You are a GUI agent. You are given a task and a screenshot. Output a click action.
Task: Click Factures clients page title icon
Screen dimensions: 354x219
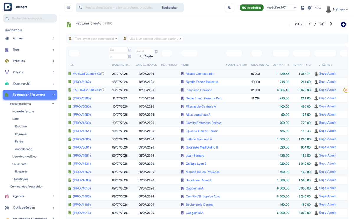69,25
